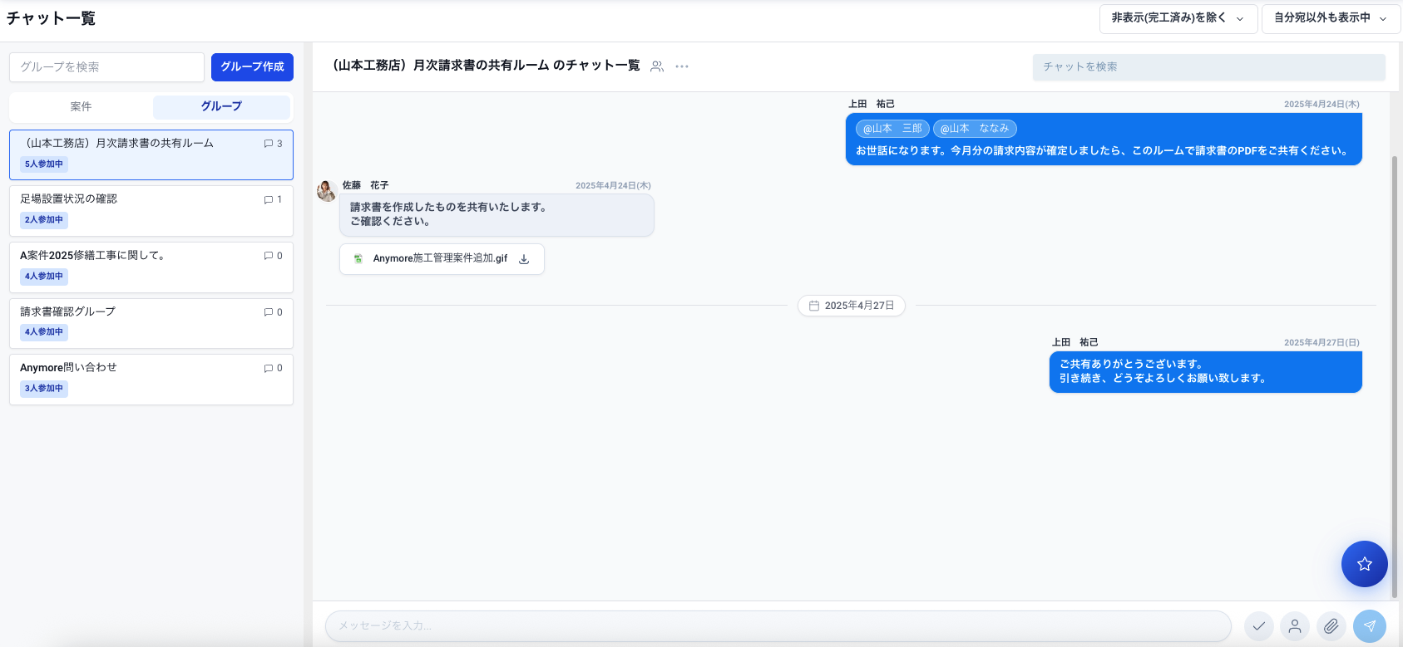The image size is (1403, 647).
Task: Focus the チャットを検索 search field
Action: coord(1209,67)
